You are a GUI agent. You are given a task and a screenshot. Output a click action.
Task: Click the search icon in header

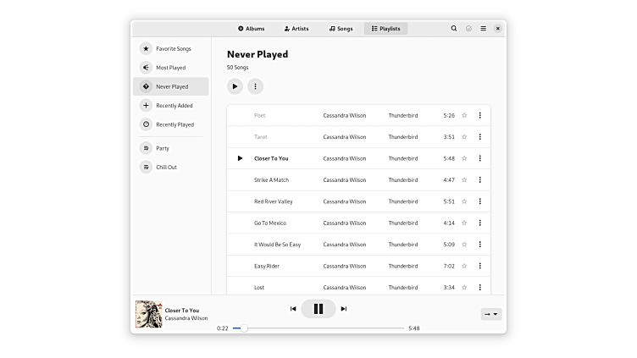(454, 29)
